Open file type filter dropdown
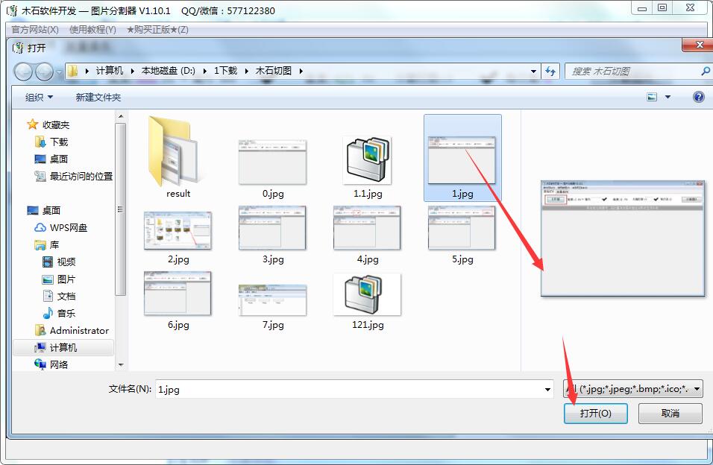This screenshot has height=465, width=713. (x=697, y=389)
